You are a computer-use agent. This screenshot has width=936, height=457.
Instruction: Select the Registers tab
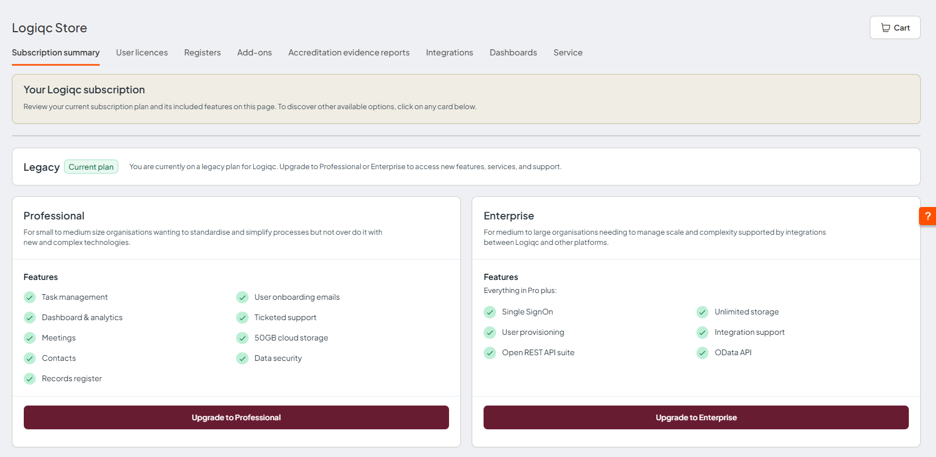tap(202, 53)
